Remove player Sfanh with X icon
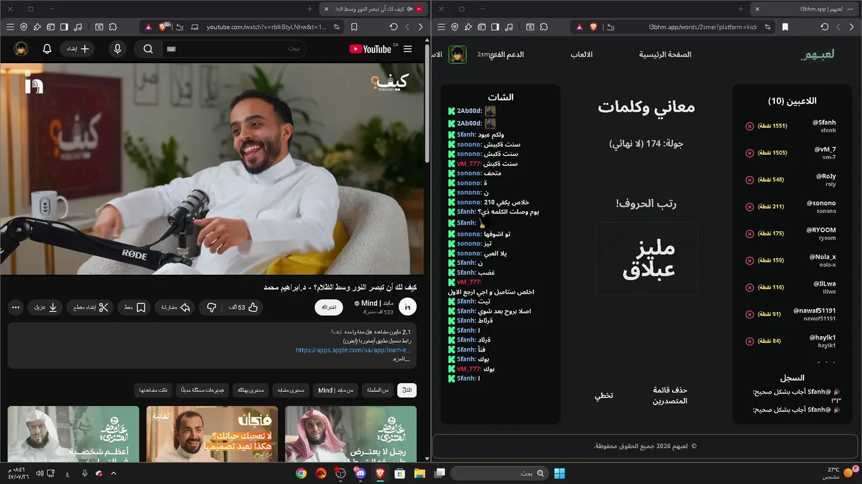The image size is (862, 484). coord(750,126)
